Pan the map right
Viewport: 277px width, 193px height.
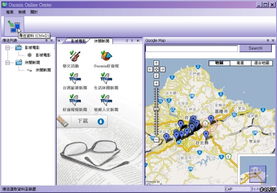[163, 69]
